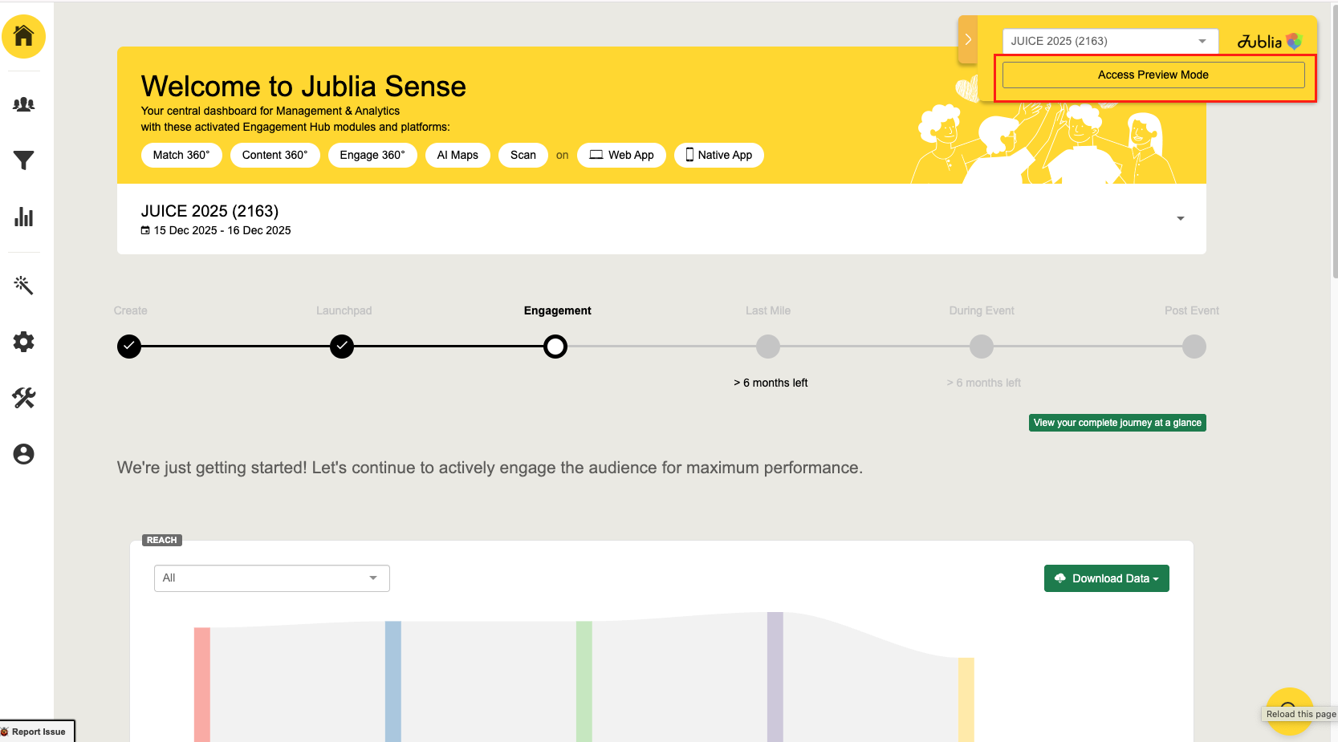The height and width of the screenshot is (742, 1338).
Task: Open the funnel filter icon
Action: pyautogui.click(x=23, y=160)
